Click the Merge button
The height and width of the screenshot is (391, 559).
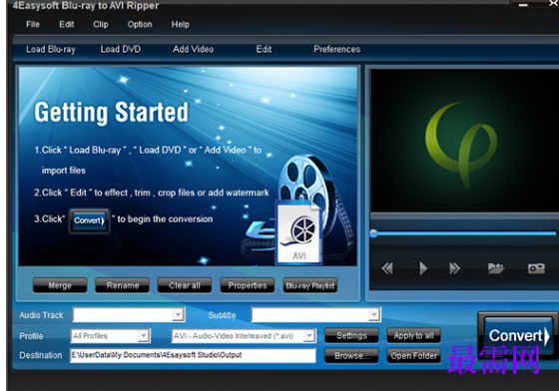pyautogui.click(x=60, y=285)
